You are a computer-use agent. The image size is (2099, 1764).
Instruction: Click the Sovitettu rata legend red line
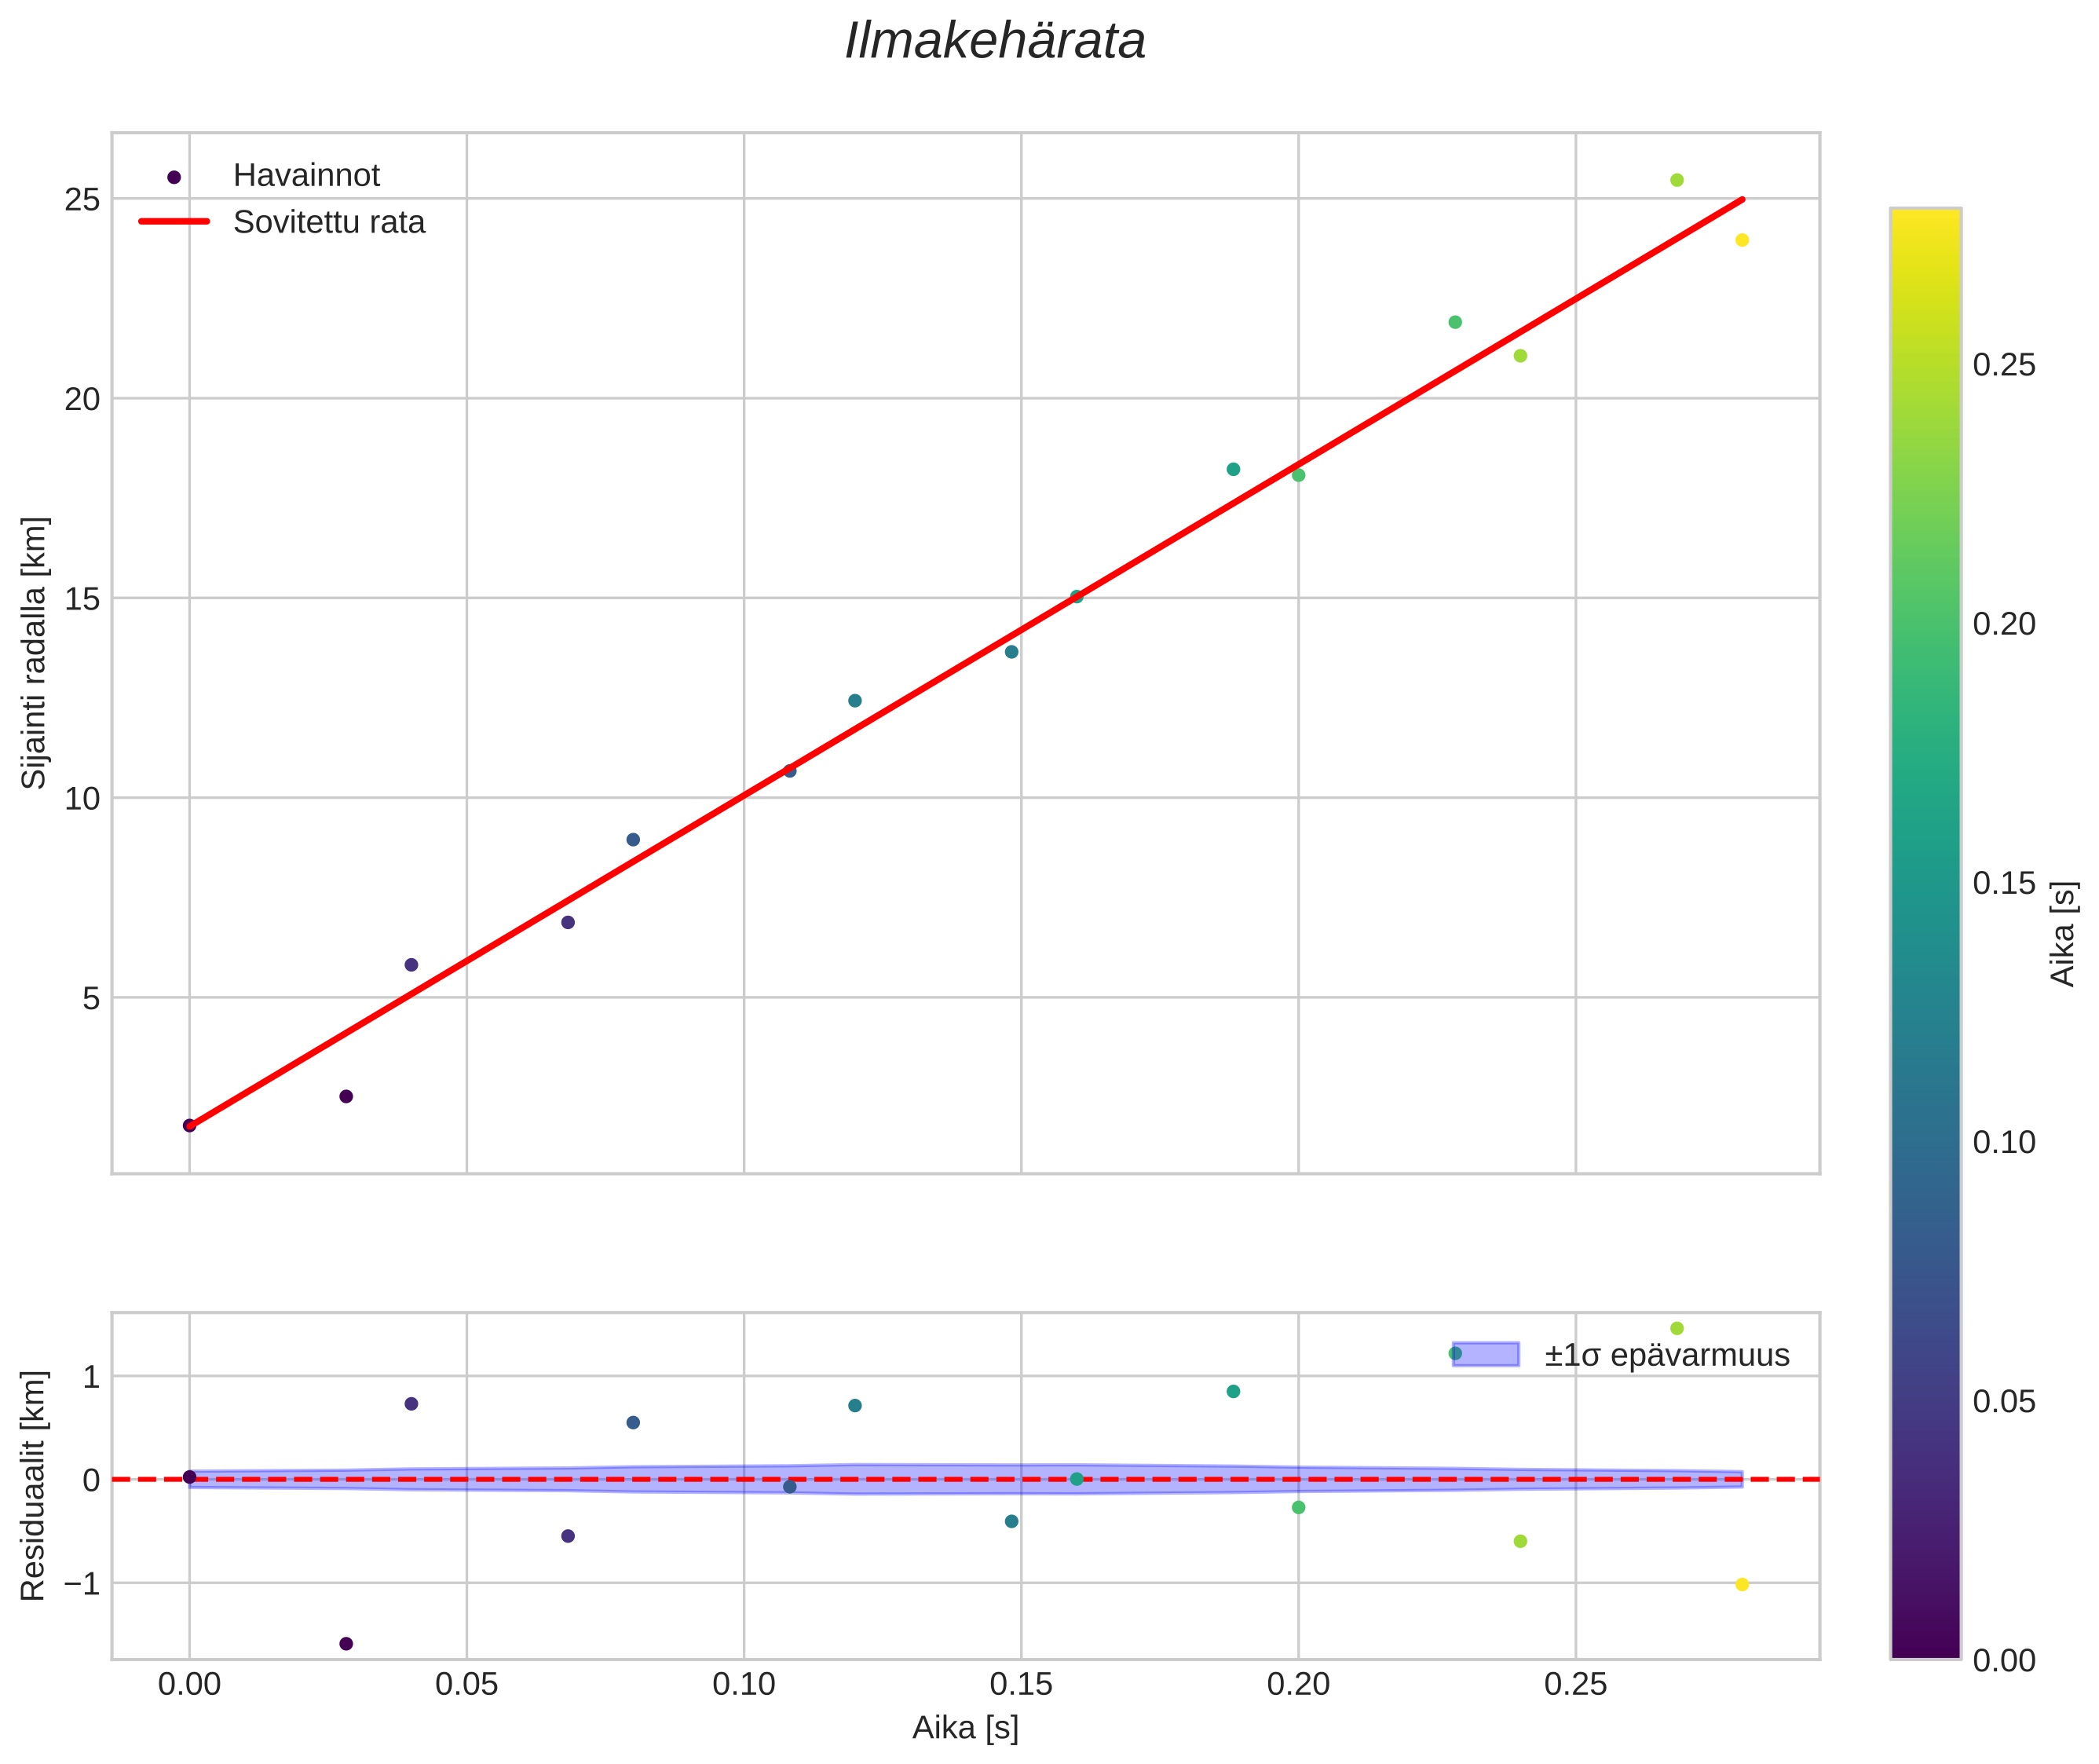click(174, 221)
